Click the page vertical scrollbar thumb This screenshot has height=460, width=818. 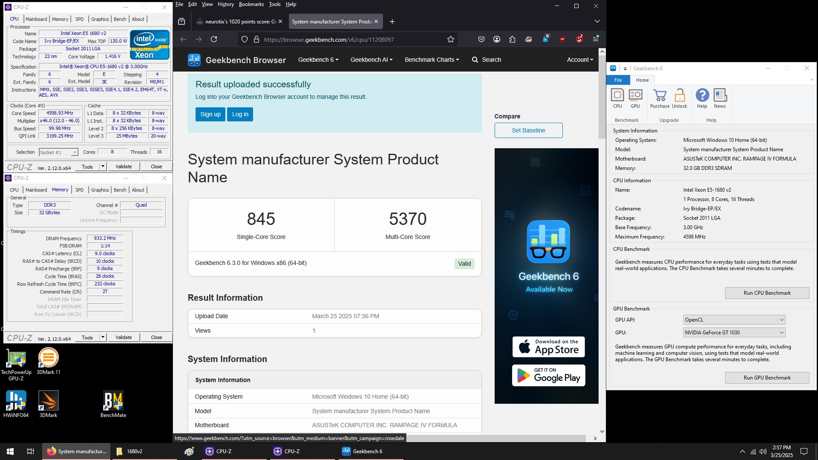tap(602, 98)
